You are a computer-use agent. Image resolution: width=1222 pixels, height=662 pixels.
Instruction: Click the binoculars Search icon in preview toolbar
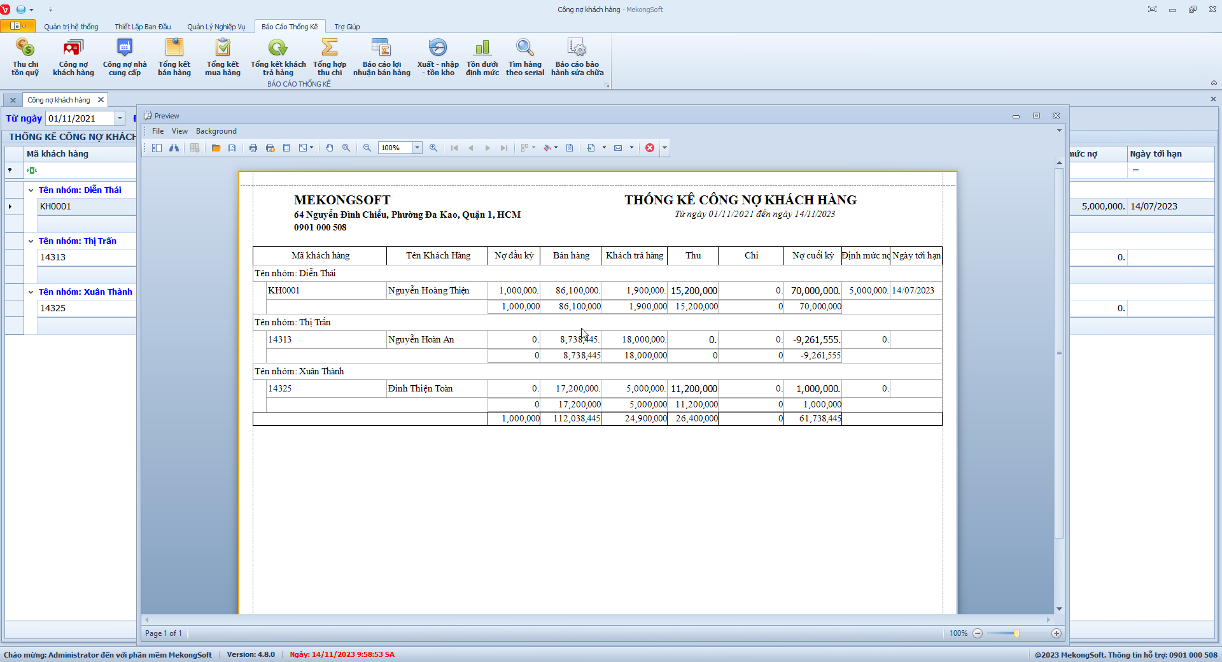click(174, 148)
